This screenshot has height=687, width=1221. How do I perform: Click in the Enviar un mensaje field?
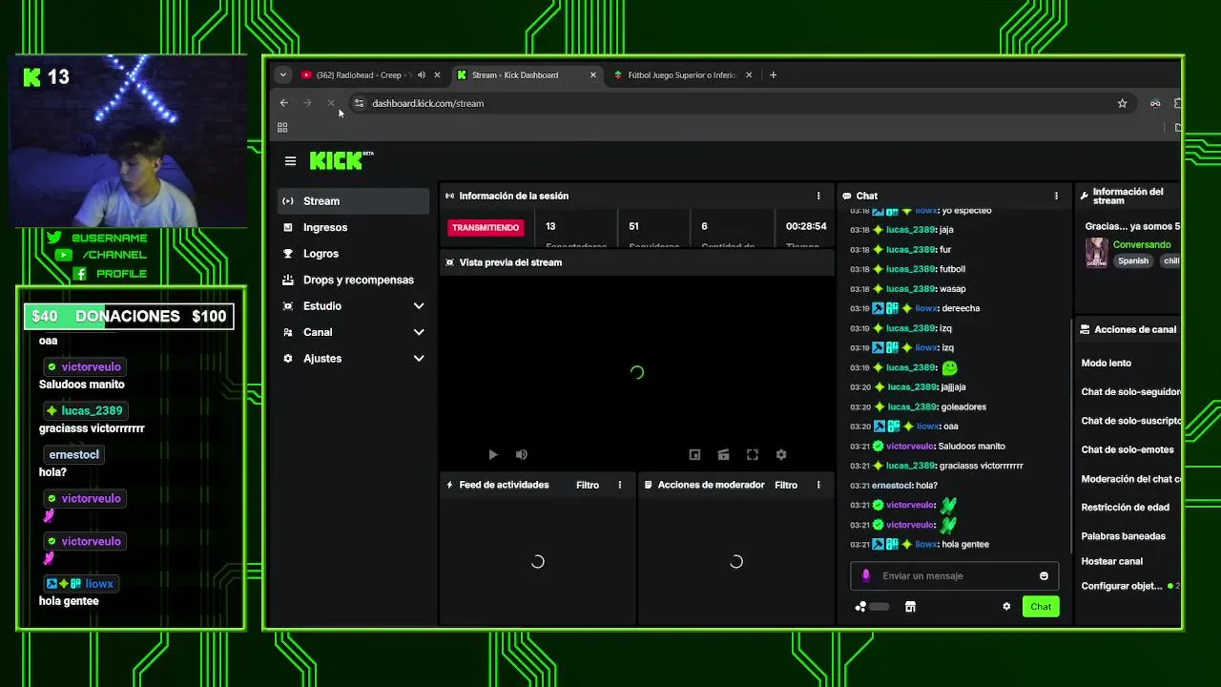click(954, 576)
